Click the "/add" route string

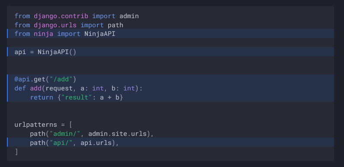[x=61, y=79]
